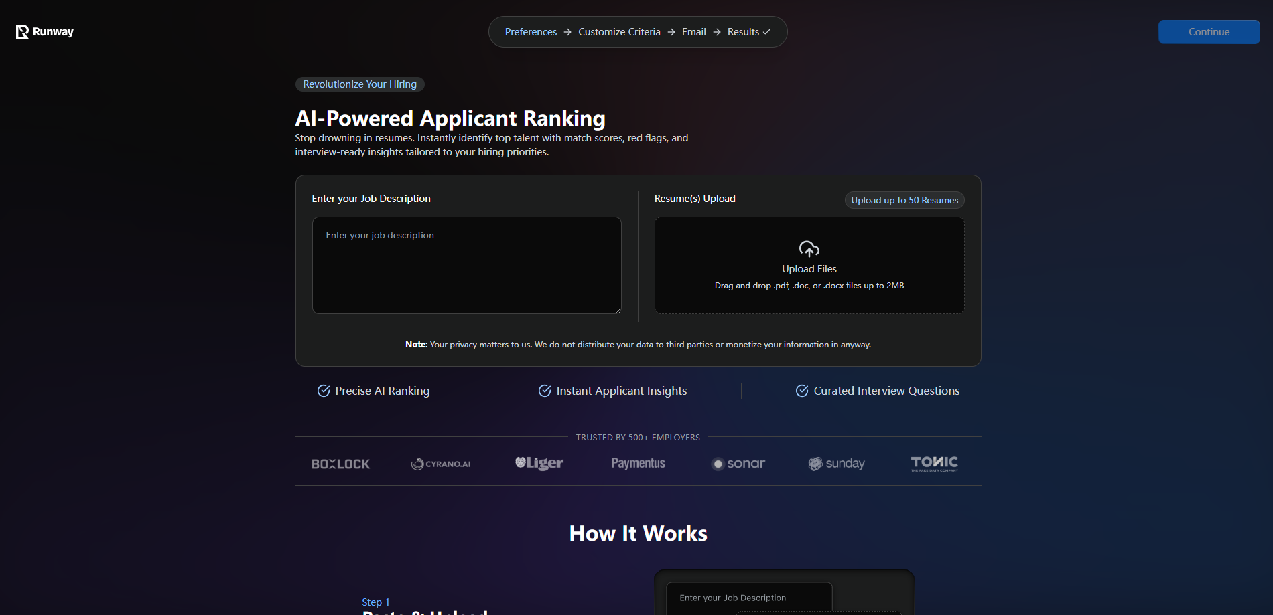Click the BoxLock employer logo

tap(340, 463)
